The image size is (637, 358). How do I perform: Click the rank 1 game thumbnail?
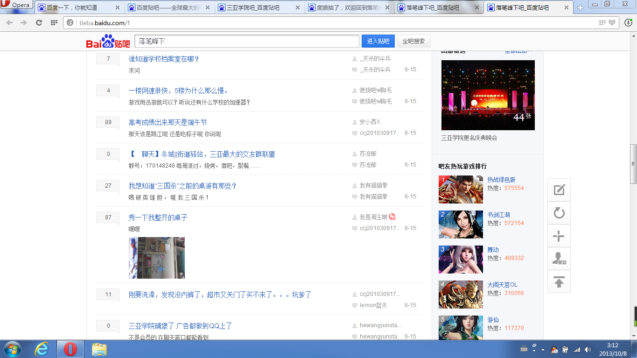[x=461, y=190]
